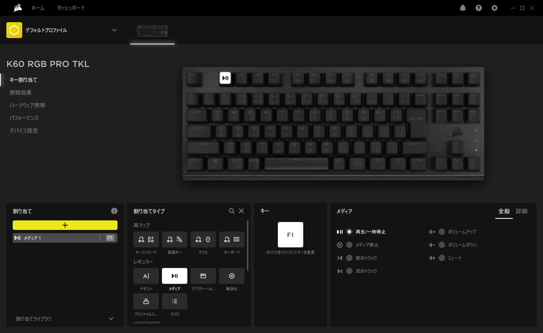The height and width of the screenshot is (333, 543).
Task: Click the yellow add assignment button
Action: (x=65, y=225)
